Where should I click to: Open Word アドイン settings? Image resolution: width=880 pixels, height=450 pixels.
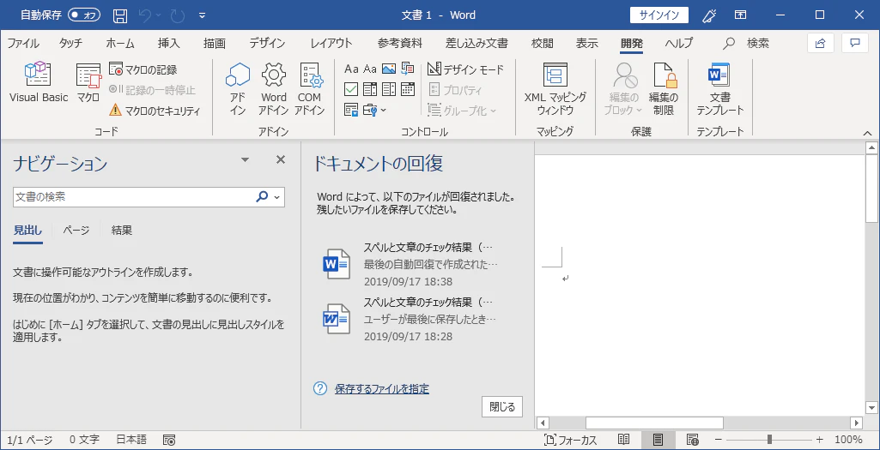273,89
